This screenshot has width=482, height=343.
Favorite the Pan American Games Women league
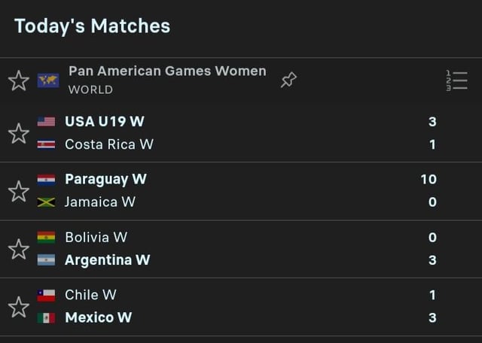[19, 80]
